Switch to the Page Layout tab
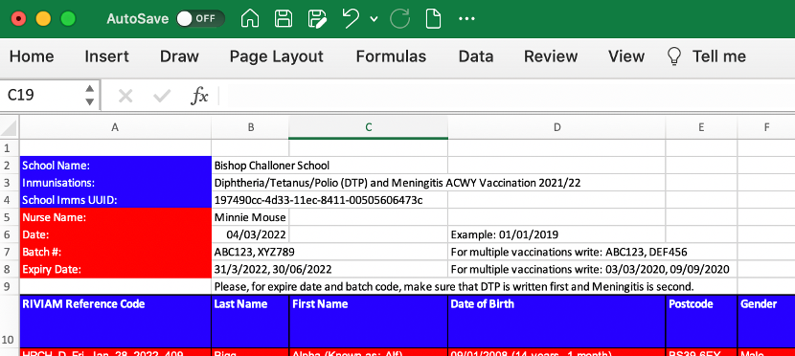This screenshot has width=795, height=356. 276,56
